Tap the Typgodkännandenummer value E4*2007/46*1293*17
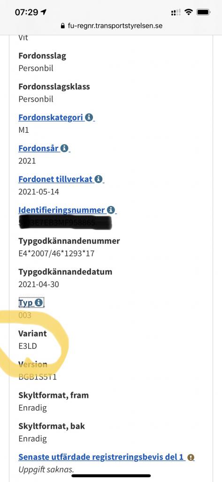Screen dimensions: 222x482 (x=56, y=253)
